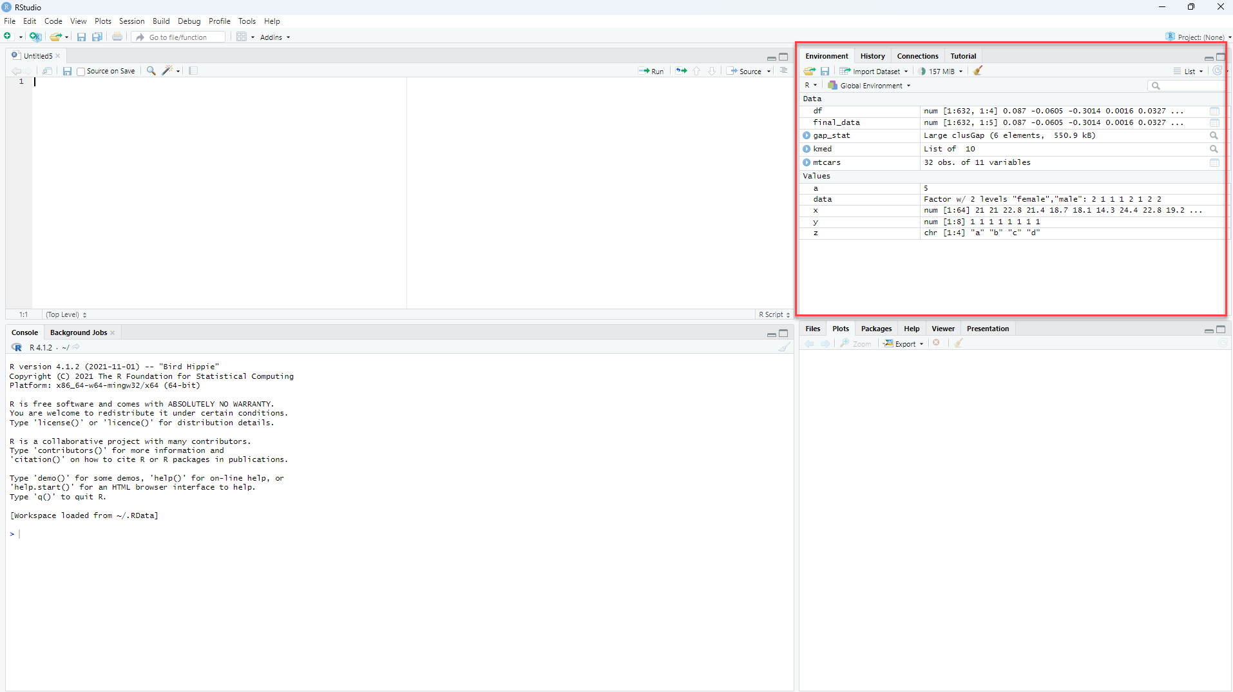Open the Addins dropdown menu
Image resolution: width=1233 pixels, height=692 pixels.
point(275,37)
